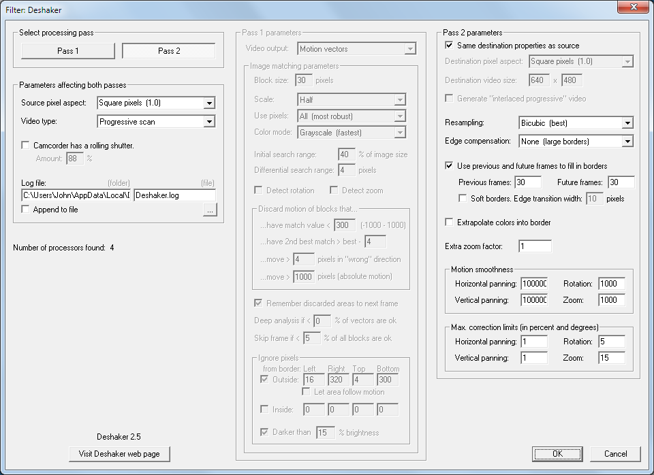Click the log file folder path field
Viewport: 654px width, 475px height.
[x=76, y=195]
